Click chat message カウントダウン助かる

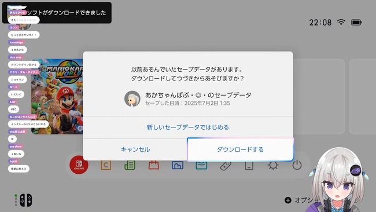(x=24, y=64)
